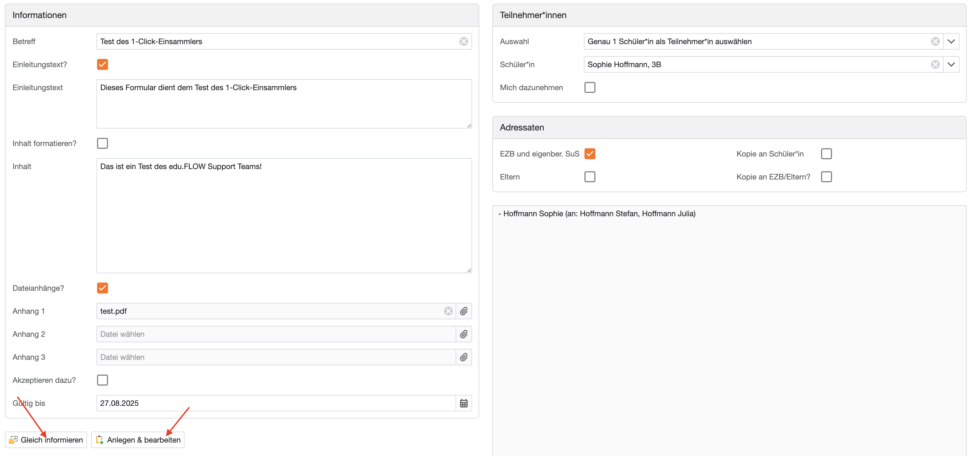Check the Mich dazunehmen checkbox
This screenshot has height=456, width=971.
point(589,87)
